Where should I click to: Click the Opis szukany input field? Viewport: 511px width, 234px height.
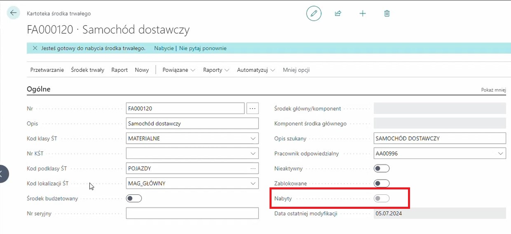point(440,139)
